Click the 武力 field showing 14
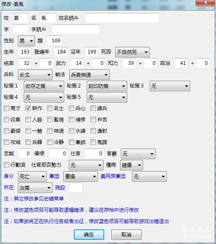The image size is (216, 244). (x=77, y=63)
